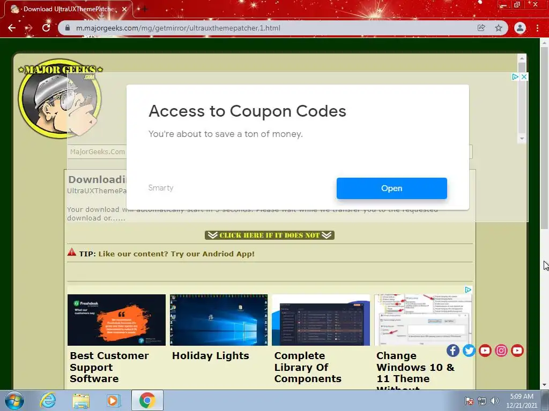Image resolution: width=549 pixels, height=411 pixels.
Task: Open a new browser tab
Action: [x=144, y=9]
